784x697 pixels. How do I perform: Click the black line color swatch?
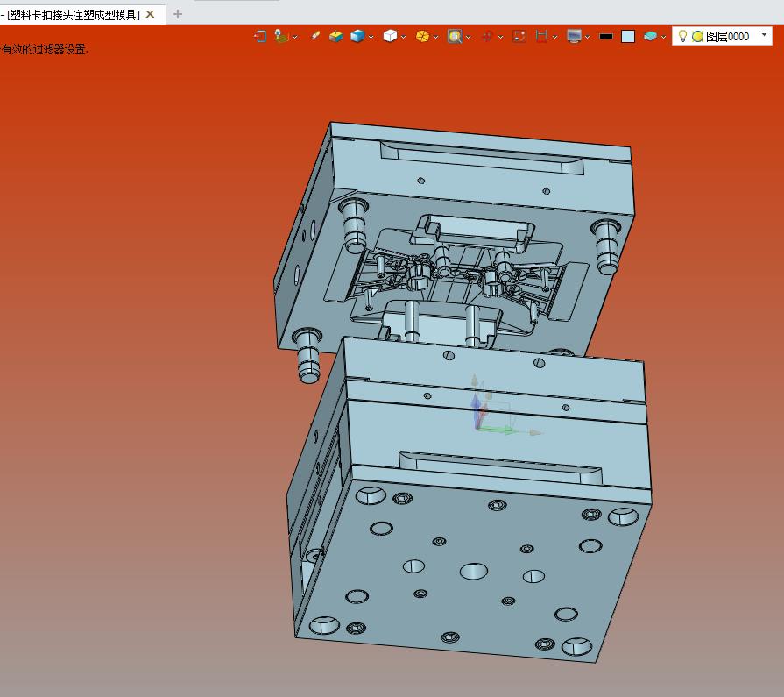tap(606, 37)
